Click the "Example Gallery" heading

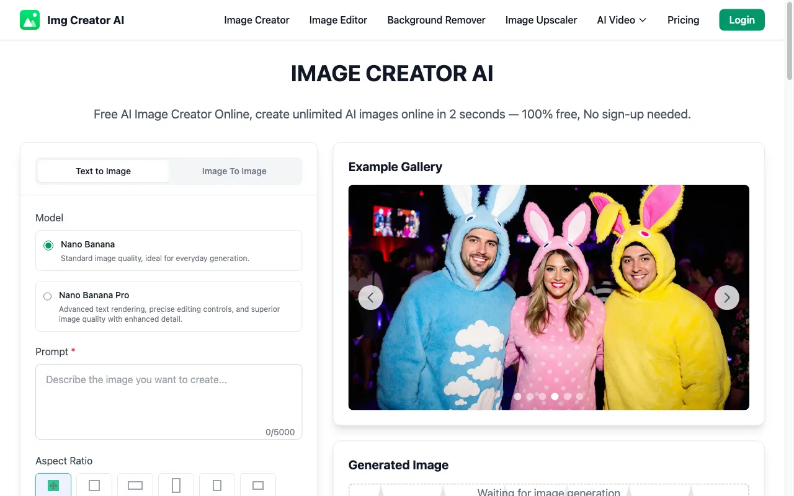pyautogui.click(x=395, y=167)
